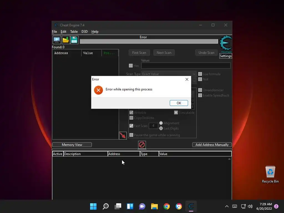
Task: Open File Explorer from taskbar
Action: coord(154,206)
